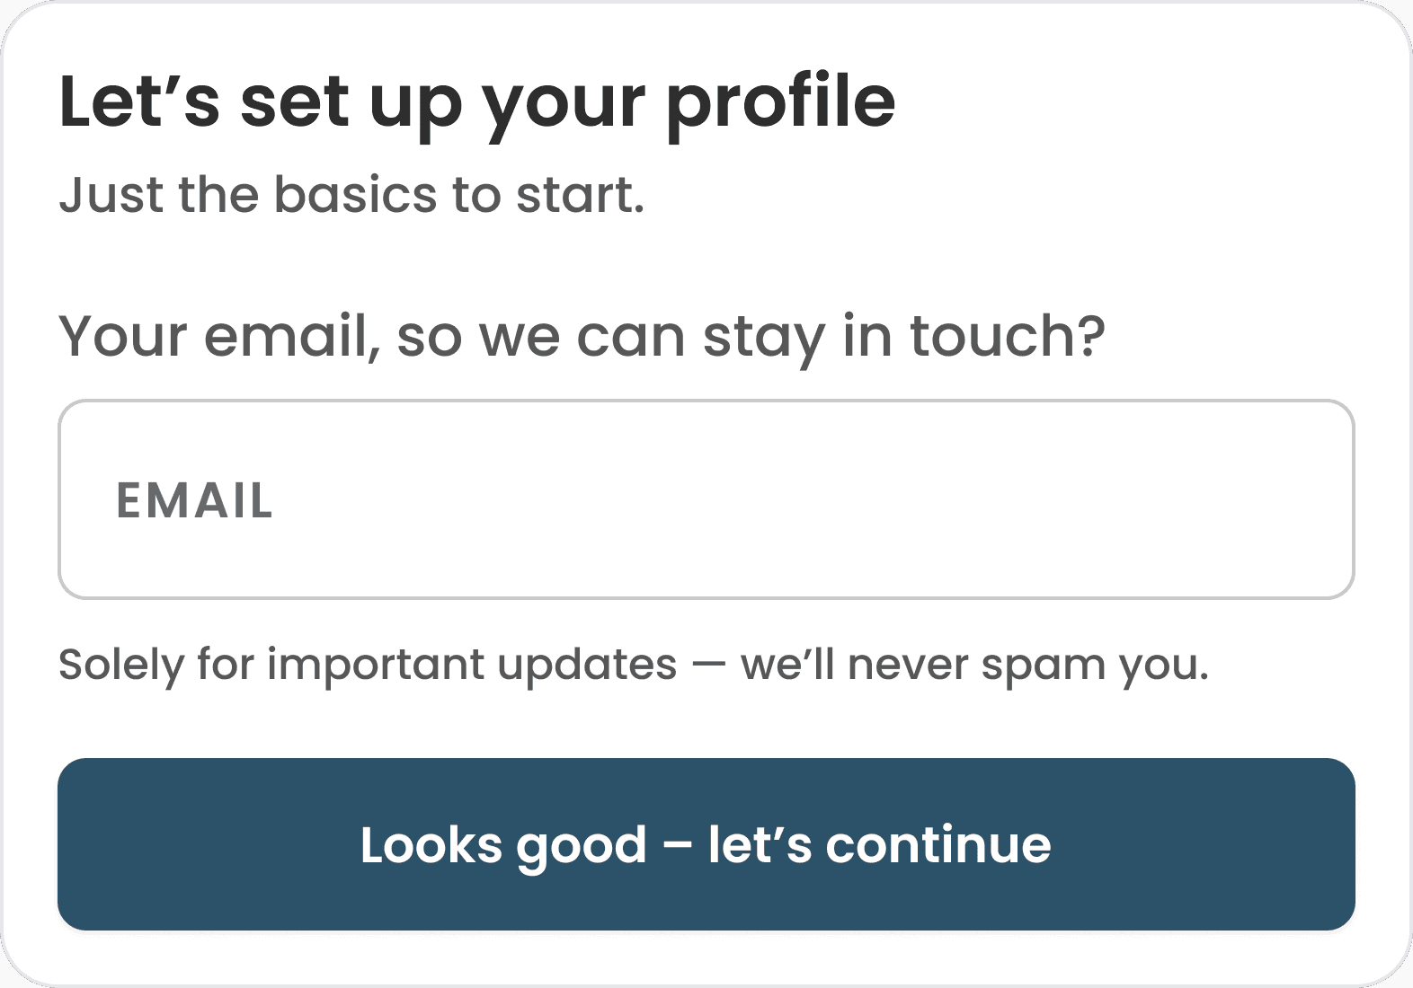Screen dimensions: 1413x988
Task: Click the Email input field
Action: coord(706,499)
